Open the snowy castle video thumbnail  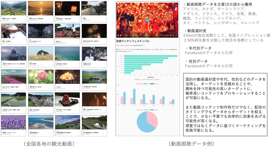click(14, 54)
